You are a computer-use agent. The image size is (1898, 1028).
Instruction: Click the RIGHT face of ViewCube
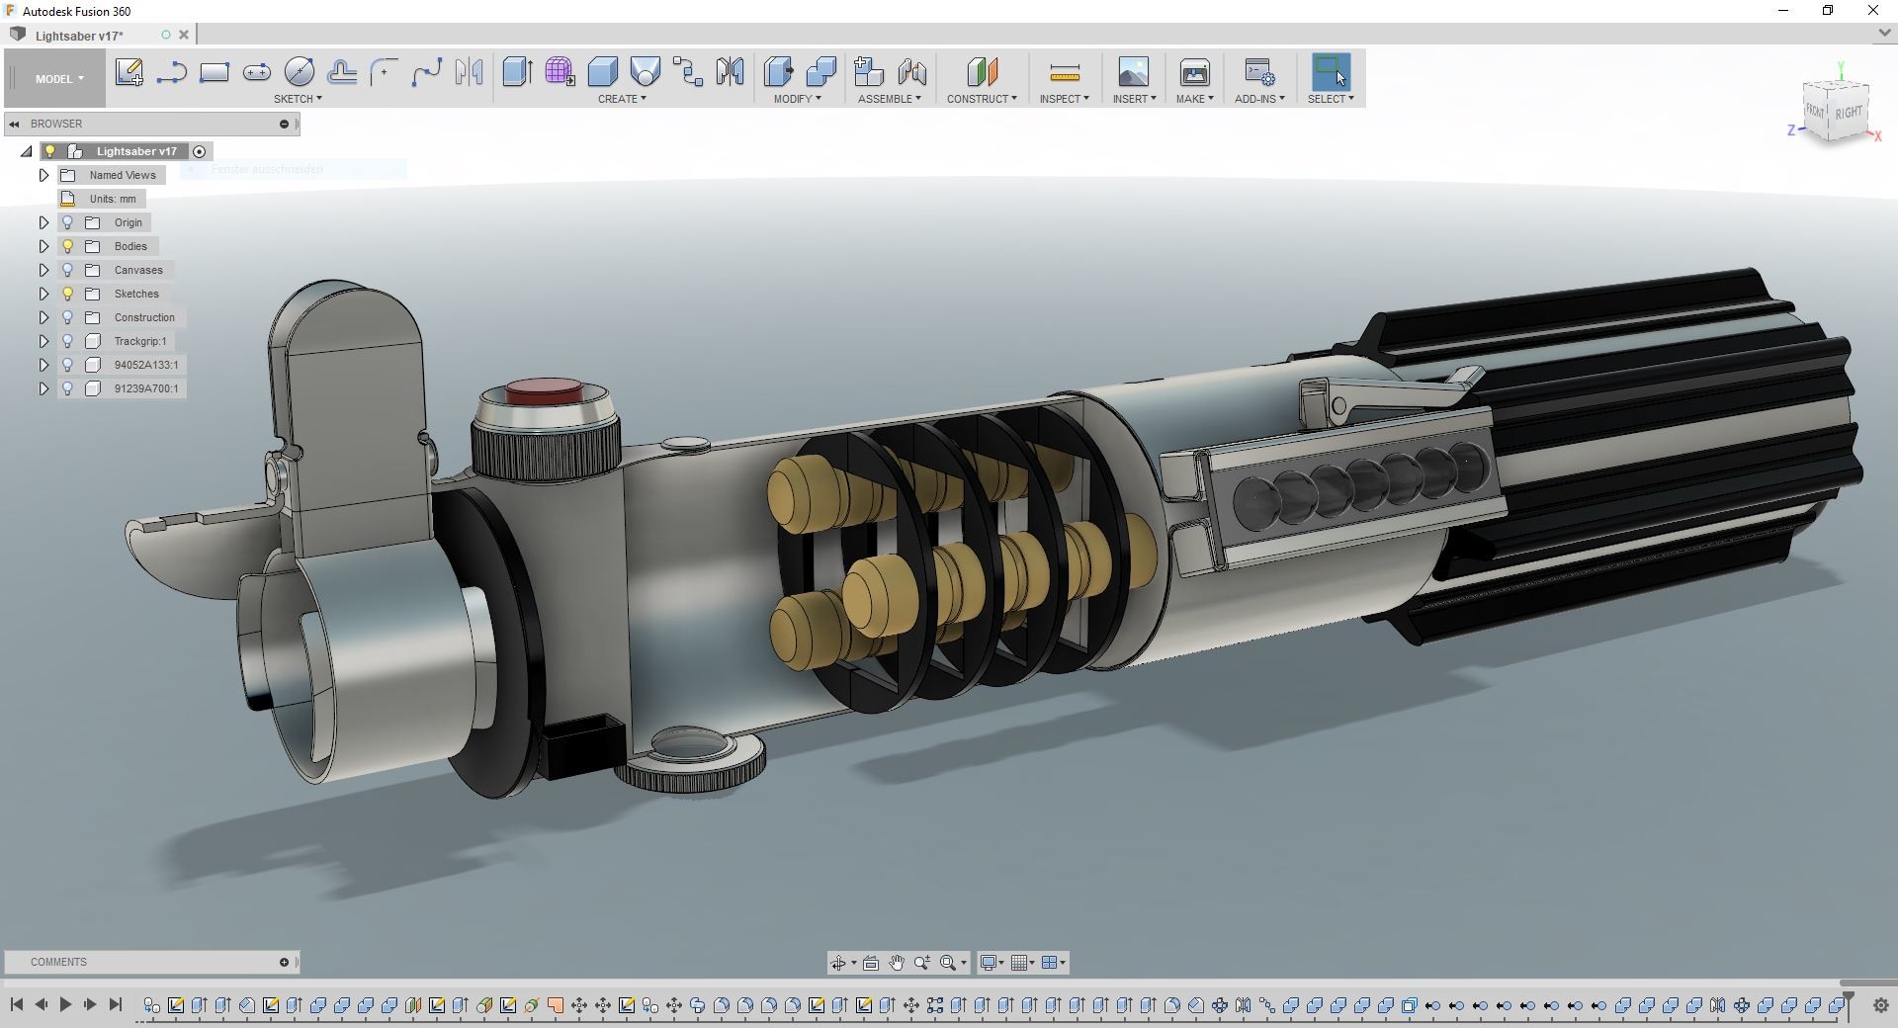1849,113
